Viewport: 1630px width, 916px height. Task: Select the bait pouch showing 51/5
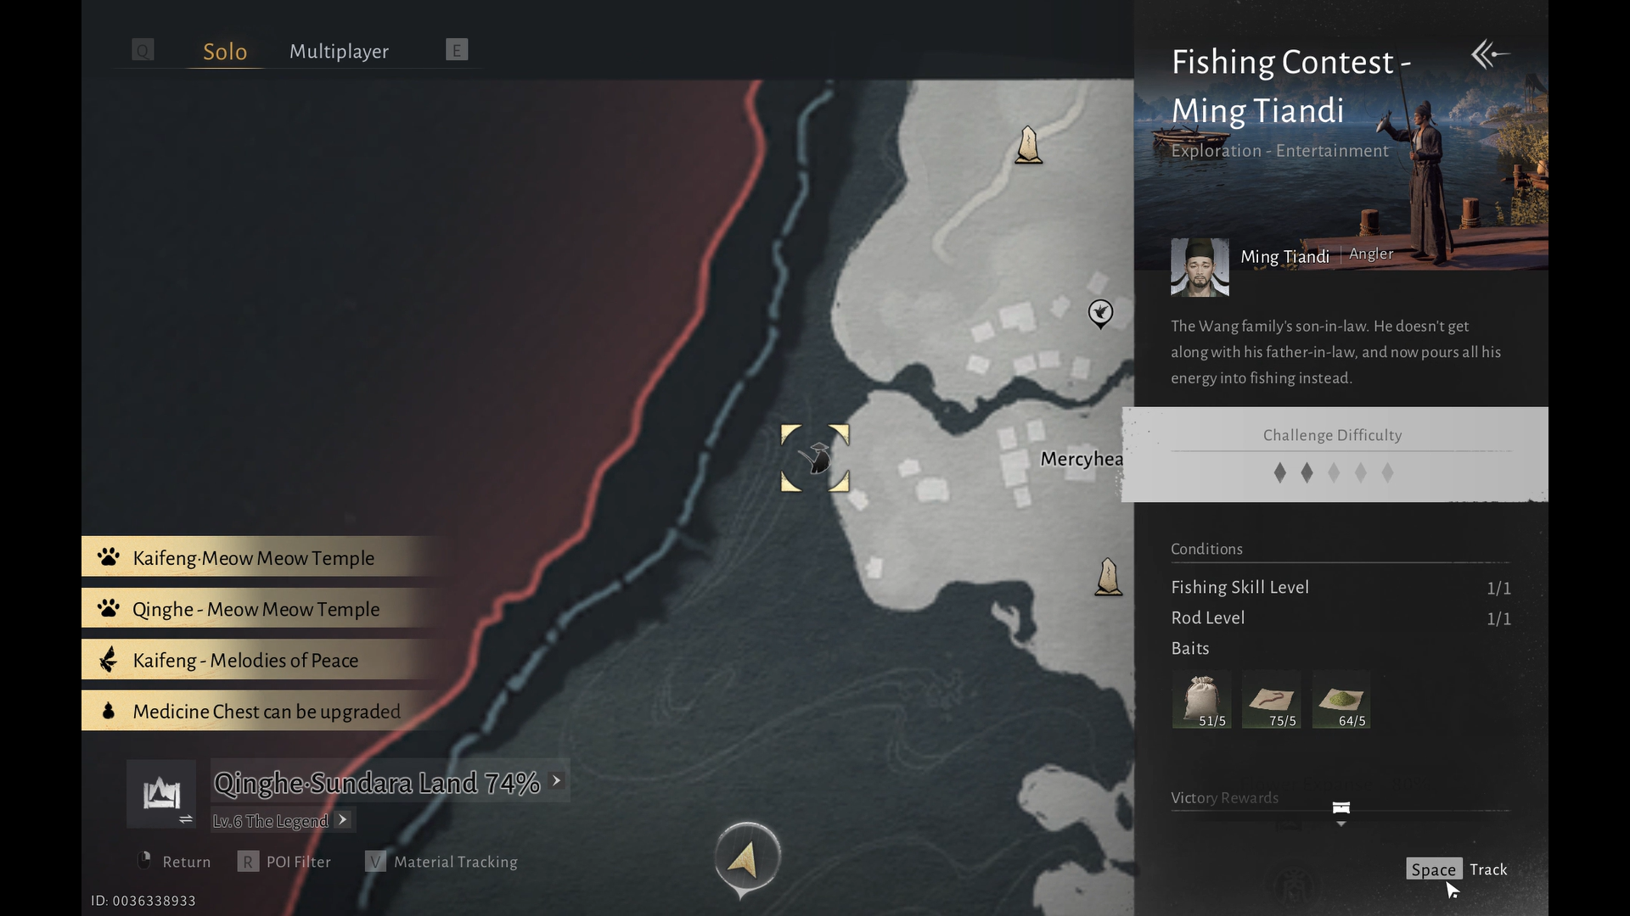pos(1201,701)
